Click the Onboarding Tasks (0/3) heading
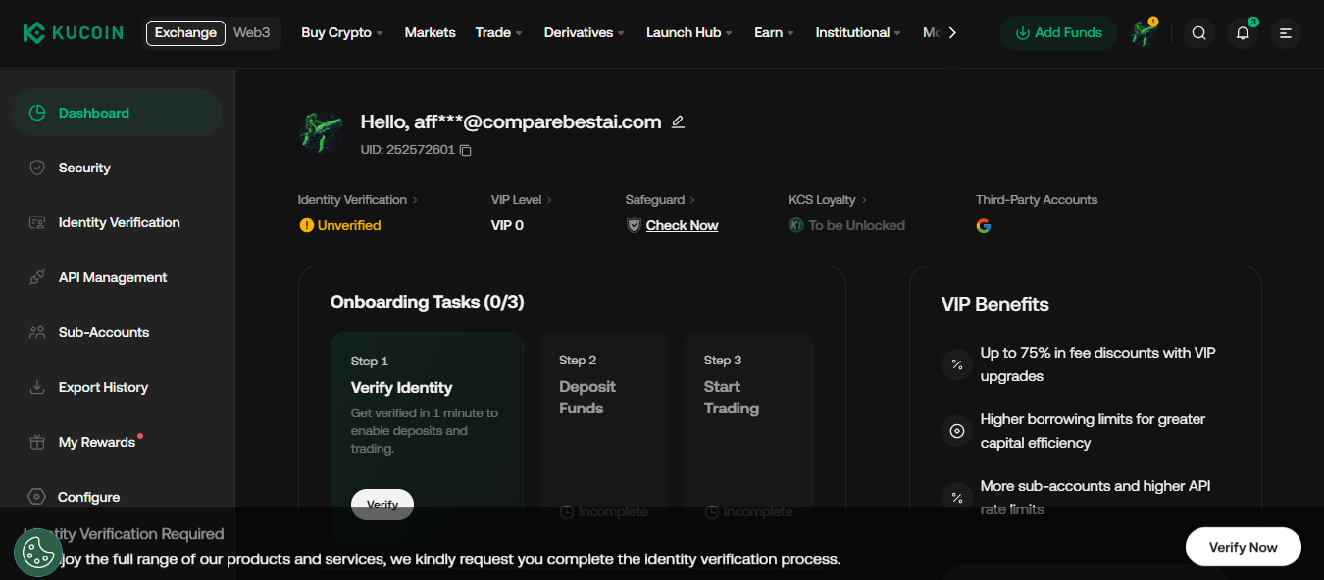The image size is (1324, 580). pyautogui.click(x=428, y=302)
